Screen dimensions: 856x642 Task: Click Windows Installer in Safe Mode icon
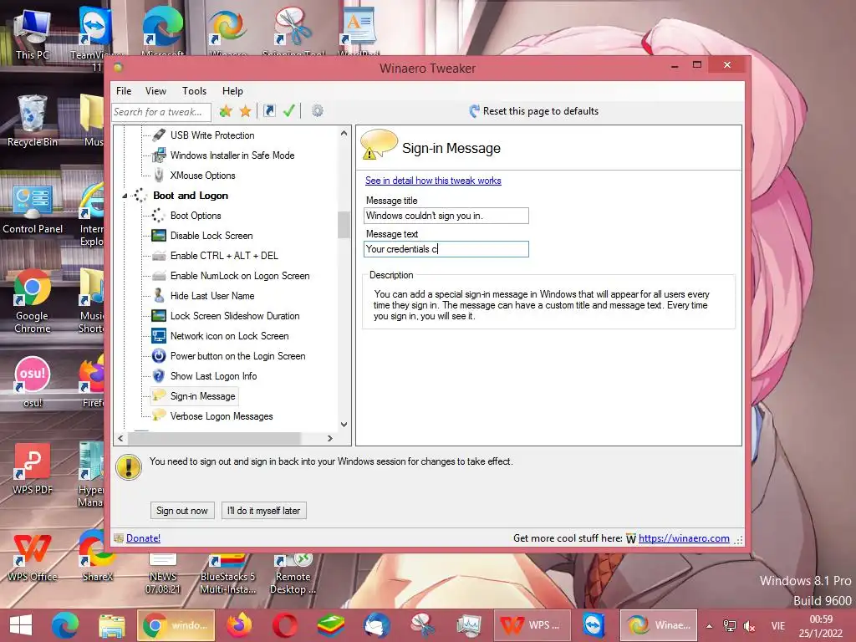pyautogui.click(x=159, y=155)
